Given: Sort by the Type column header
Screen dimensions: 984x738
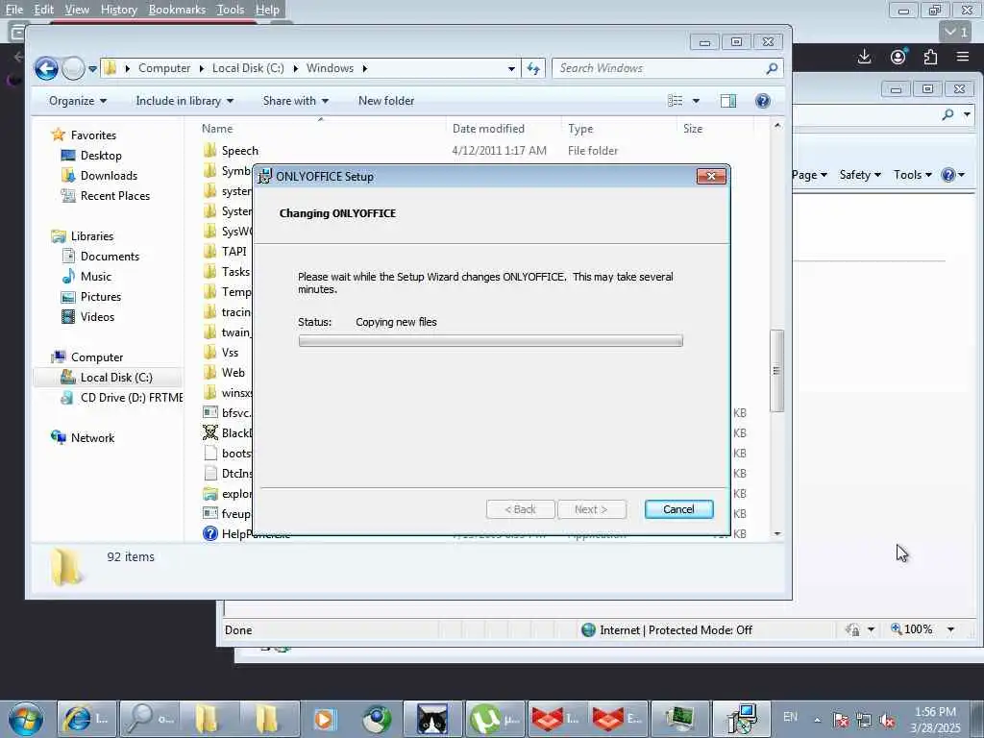Looking at the screenshot, I should click(580, 129).
